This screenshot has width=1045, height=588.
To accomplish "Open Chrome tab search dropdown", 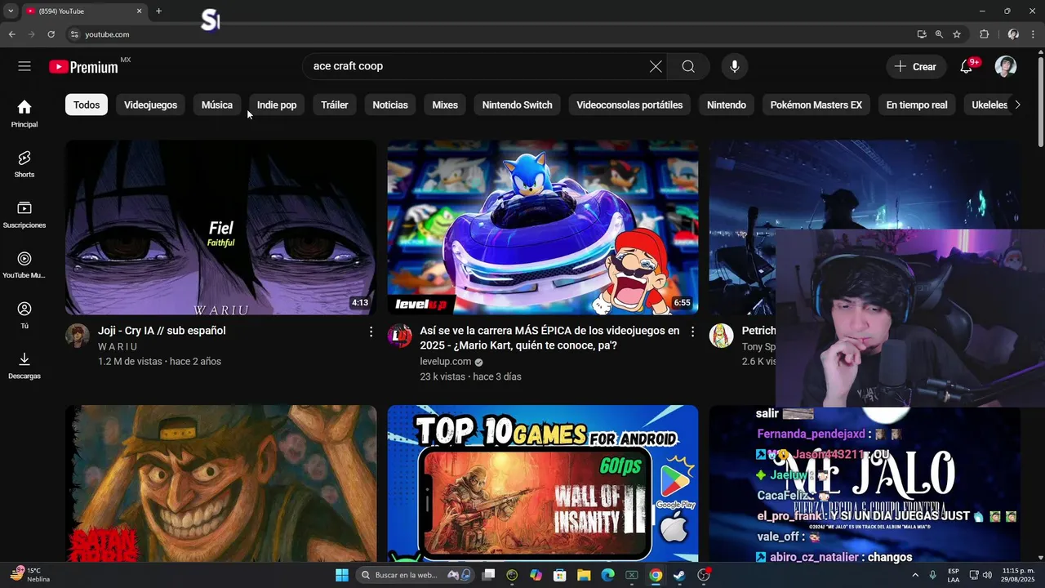I will pyautogui.click(x=10, y=11).
